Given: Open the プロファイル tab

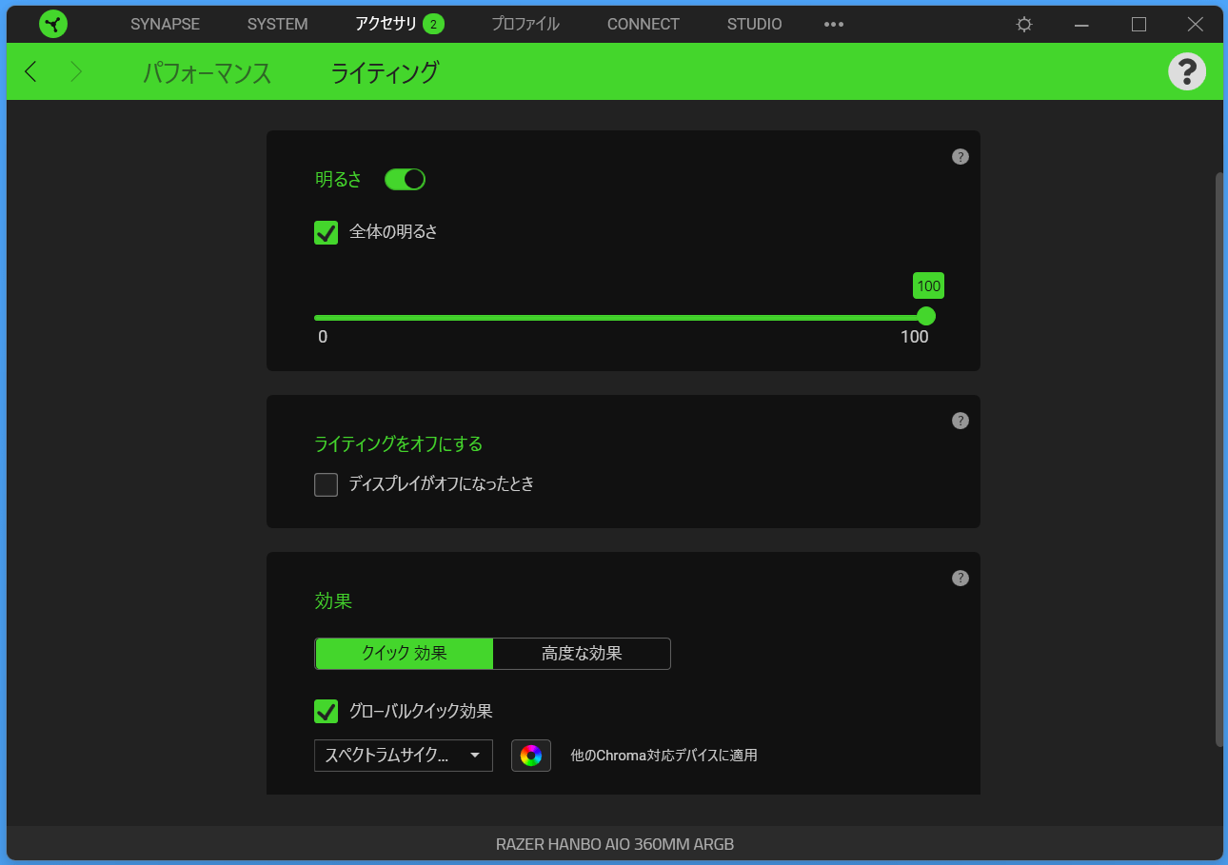Looking at the screenshot, I should pyautogui.click(x=525, y=25).
